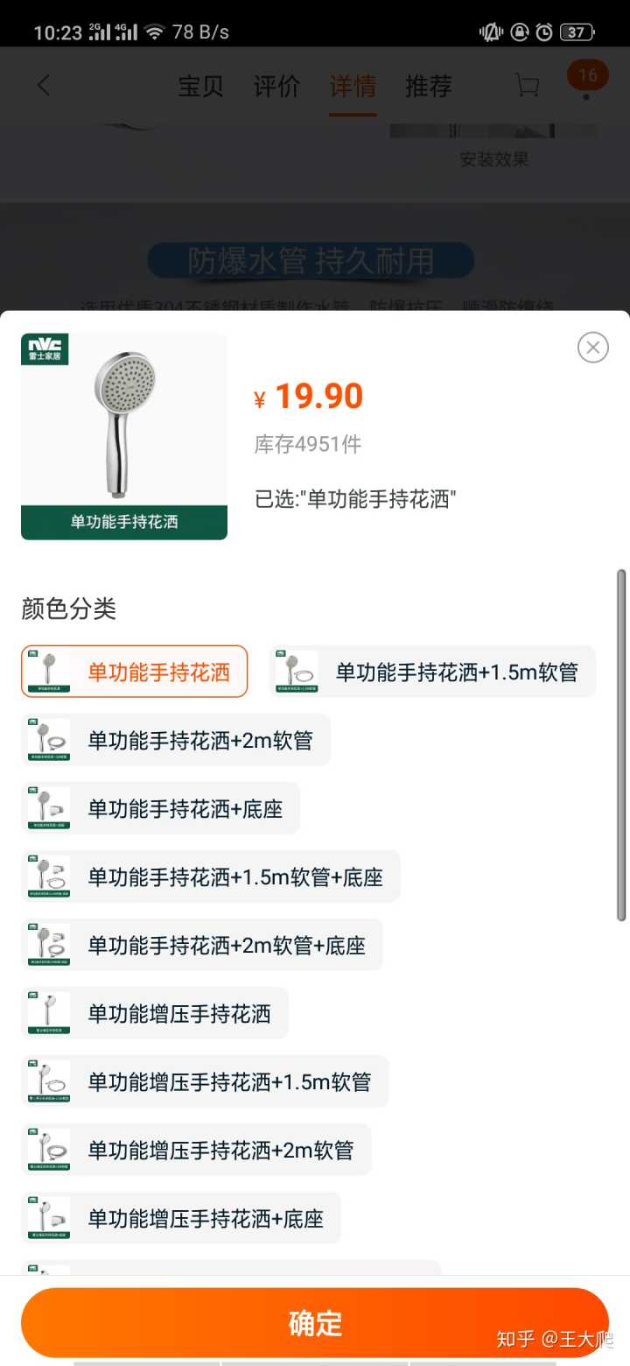
Task: Select 单功能手持花洒+1.5m软管+底座 option
Action: 211,877
